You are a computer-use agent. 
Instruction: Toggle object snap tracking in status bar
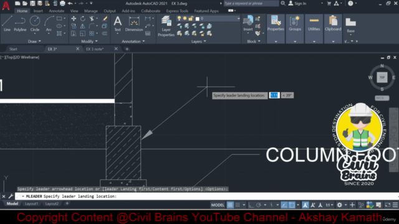[x=284, y=205]
